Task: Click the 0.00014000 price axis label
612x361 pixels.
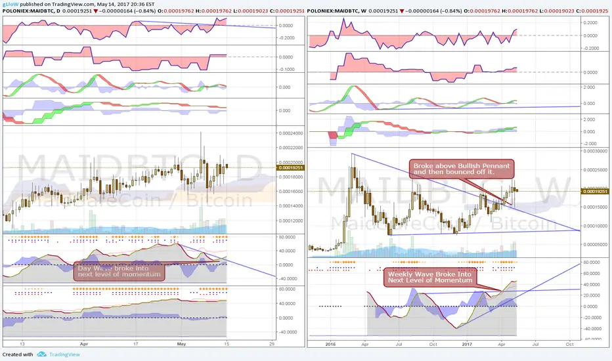Action: click(291, 205)
